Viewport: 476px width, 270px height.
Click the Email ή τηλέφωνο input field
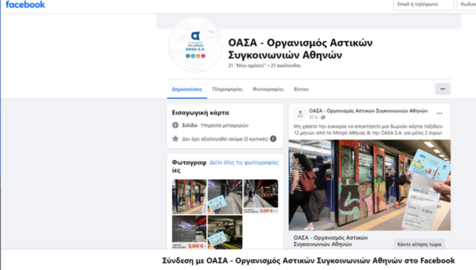pyautogui.click(x=423, y=5)
